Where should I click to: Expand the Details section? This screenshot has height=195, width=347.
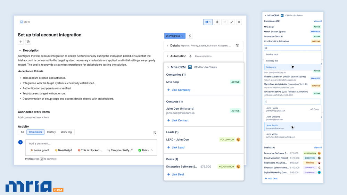click(167, 45)
